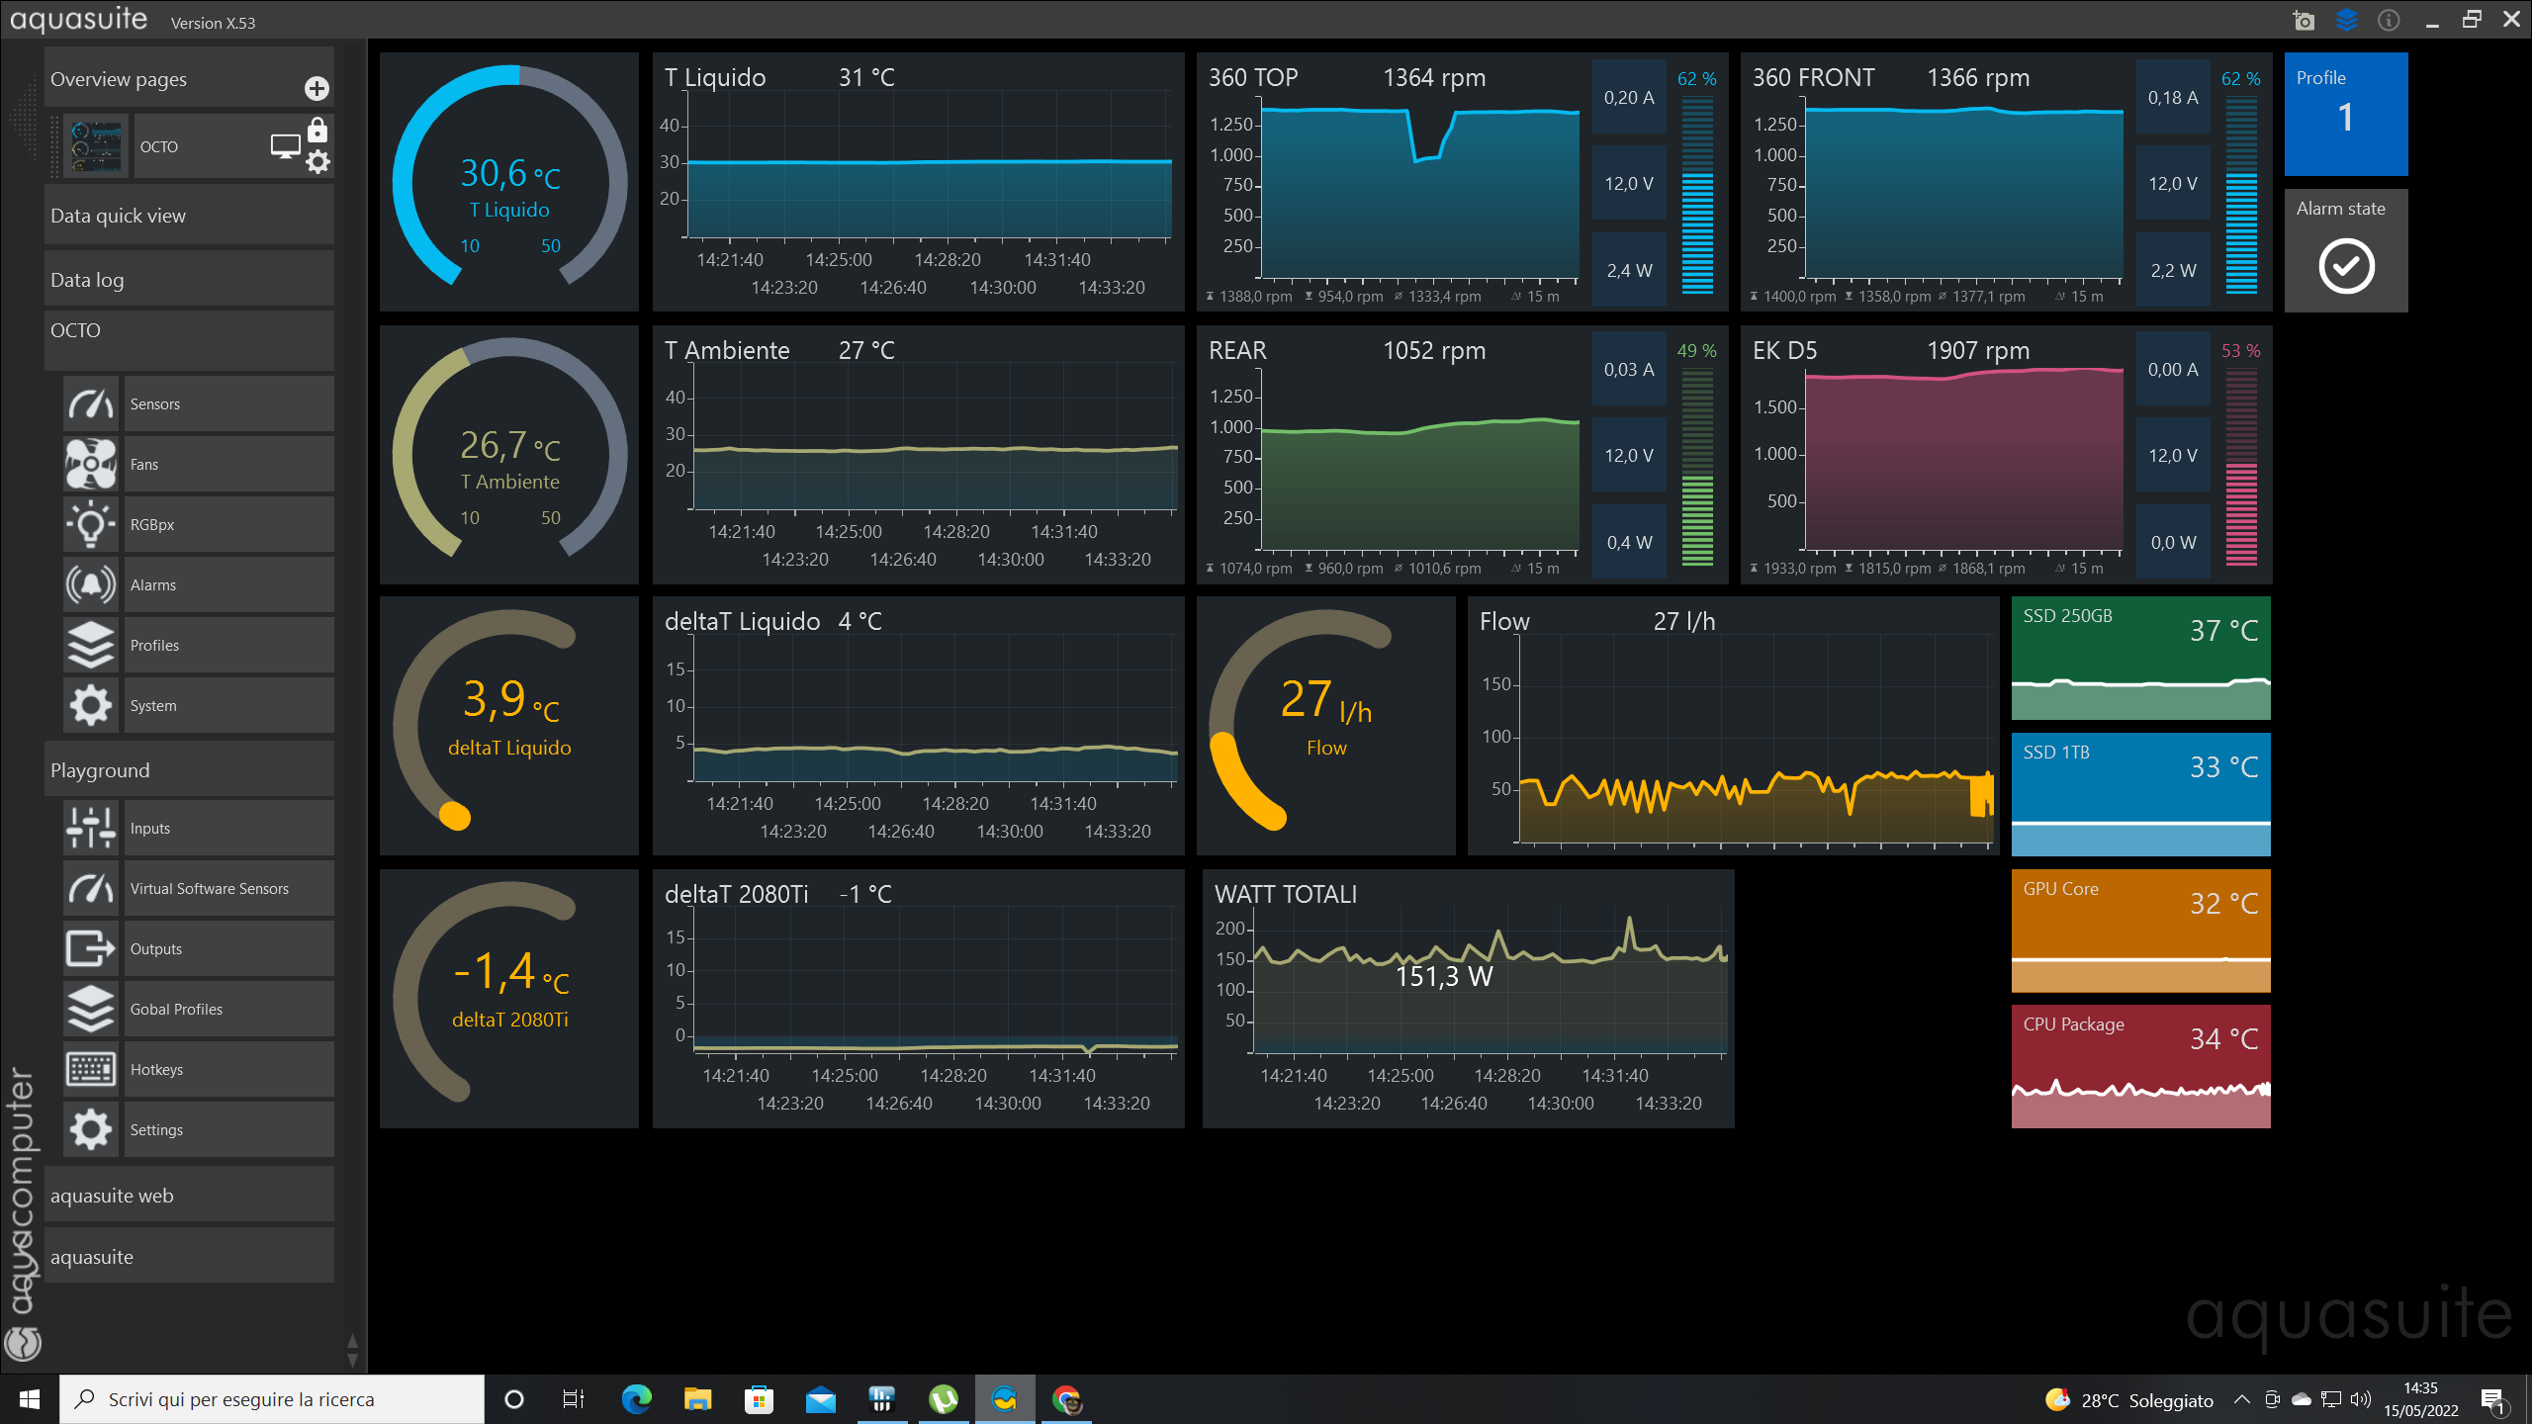Click the SSD 1TB temperature tile
Image resolution: width=2532 pixels, height=1424 pixels.
[x=2140, y=794]
